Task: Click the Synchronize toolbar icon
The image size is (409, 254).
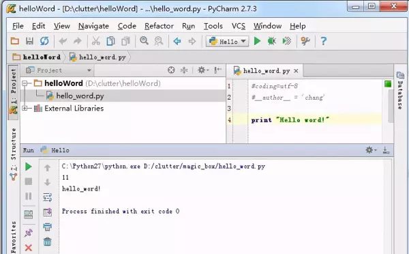Action: click(44, 41)
